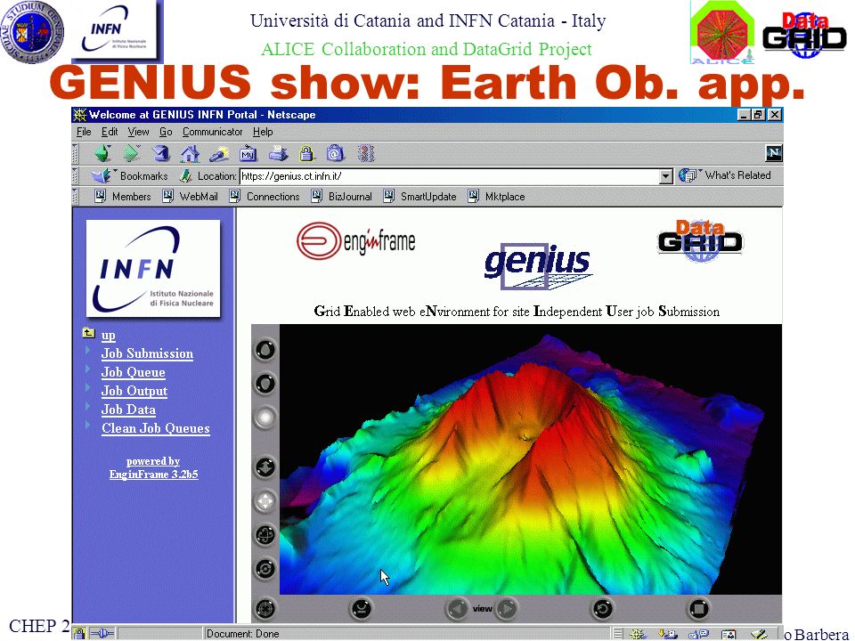Click the SmartUpdate personal toolbar bookmark

419,196
